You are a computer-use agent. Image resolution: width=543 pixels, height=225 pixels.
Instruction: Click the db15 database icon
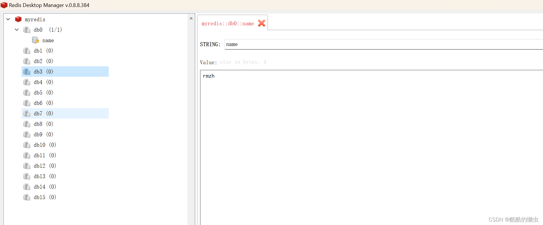(x=27, y=197)
